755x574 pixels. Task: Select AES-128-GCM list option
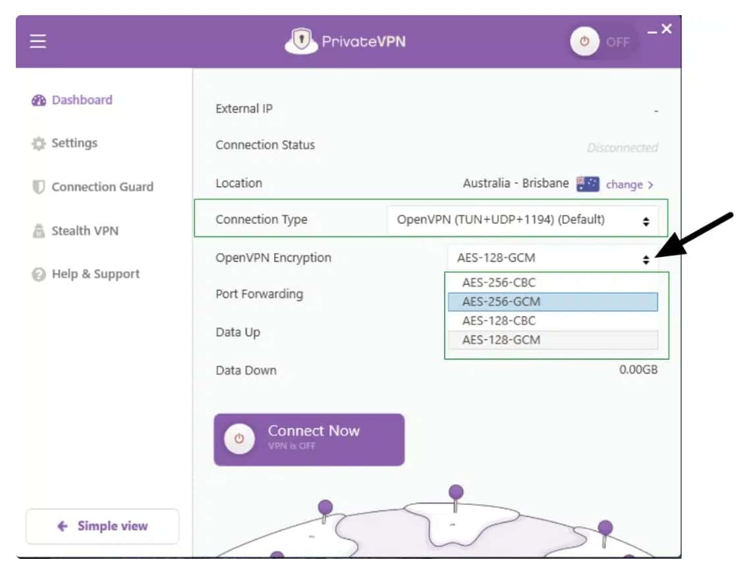[553, 340]
